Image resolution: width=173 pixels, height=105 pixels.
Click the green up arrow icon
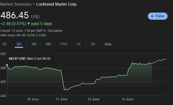29,24
